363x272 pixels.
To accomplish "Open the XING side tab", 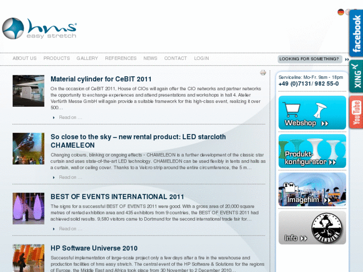I will pyautogui.click(x=356, y=76).
